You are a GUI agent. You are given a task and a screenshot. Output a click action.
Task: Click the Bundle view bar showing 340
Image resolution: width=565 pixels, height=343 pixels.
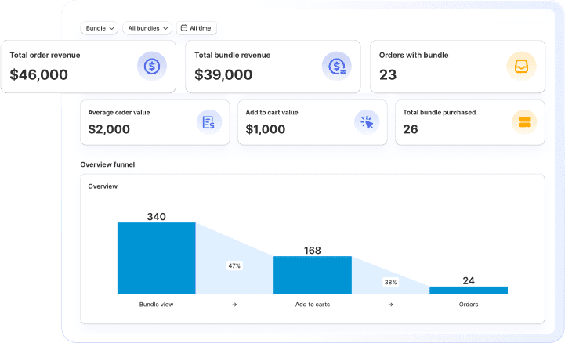point(156,258)
